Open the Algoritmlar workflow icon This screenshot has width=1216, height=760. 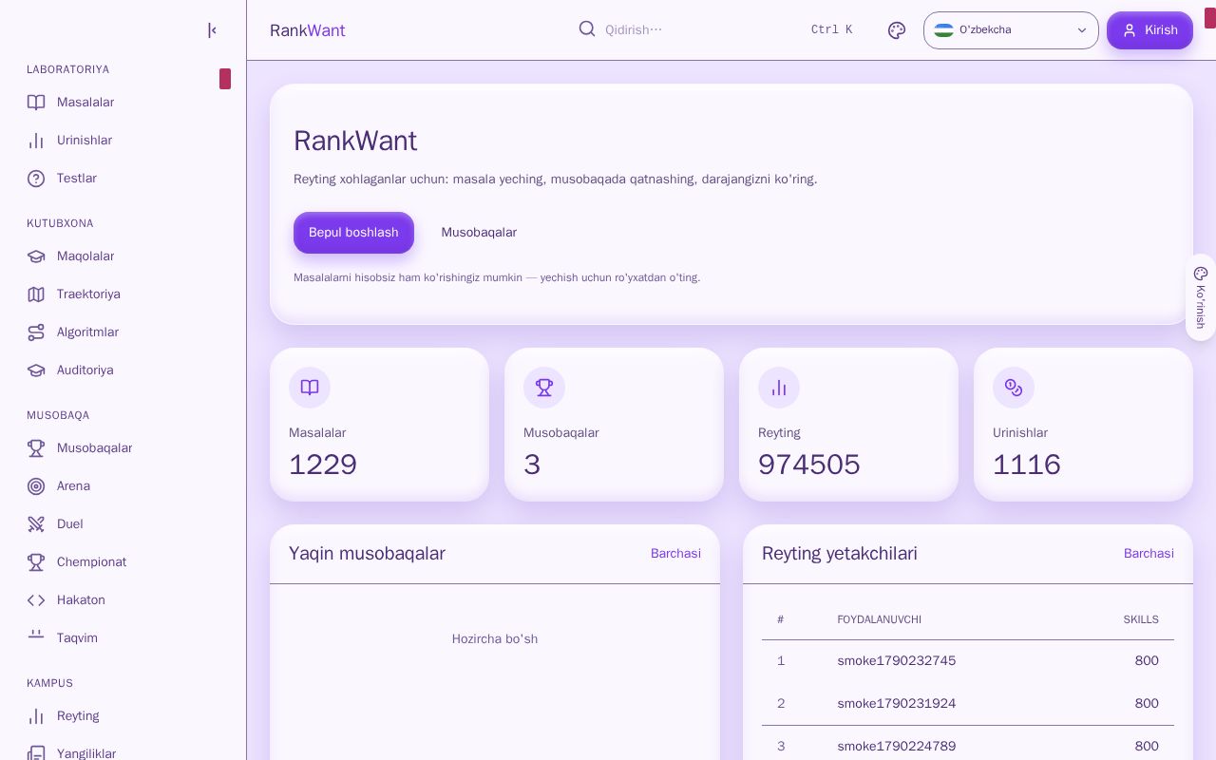[36, 332]
